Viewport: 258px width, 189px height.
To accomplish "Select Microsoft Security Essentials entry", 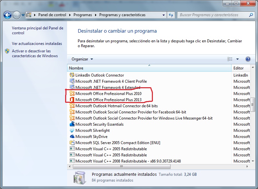I will point(99,124).
